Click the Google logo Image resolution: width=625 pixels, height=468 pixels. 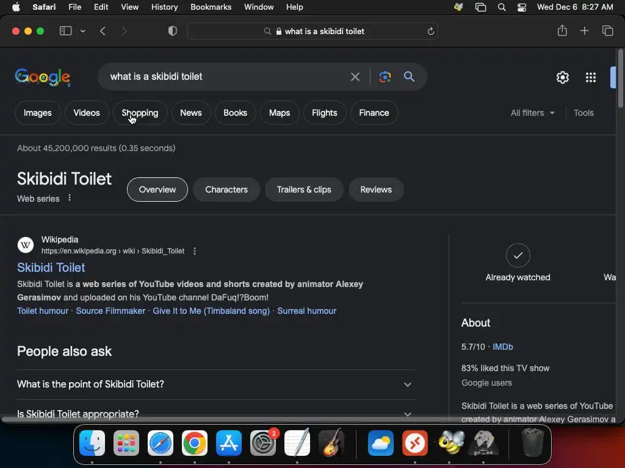[43, 77]
